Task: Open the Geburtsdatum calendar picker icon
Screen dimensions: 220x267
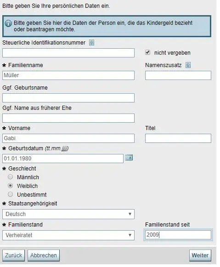Action: click(x=129, y=158)
